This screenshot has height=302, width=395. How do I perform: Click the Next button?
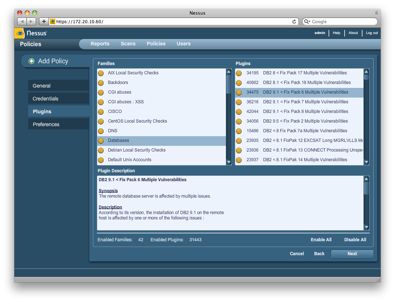pos(352,254)
